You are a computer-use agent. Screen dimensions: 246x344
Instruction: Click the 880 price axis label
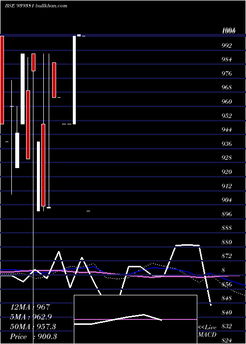click(227, 242)
